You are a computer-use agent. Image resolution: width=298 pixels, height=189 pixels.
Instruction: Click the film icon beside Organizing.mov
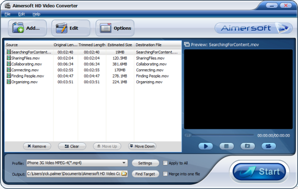coord(9,82)
